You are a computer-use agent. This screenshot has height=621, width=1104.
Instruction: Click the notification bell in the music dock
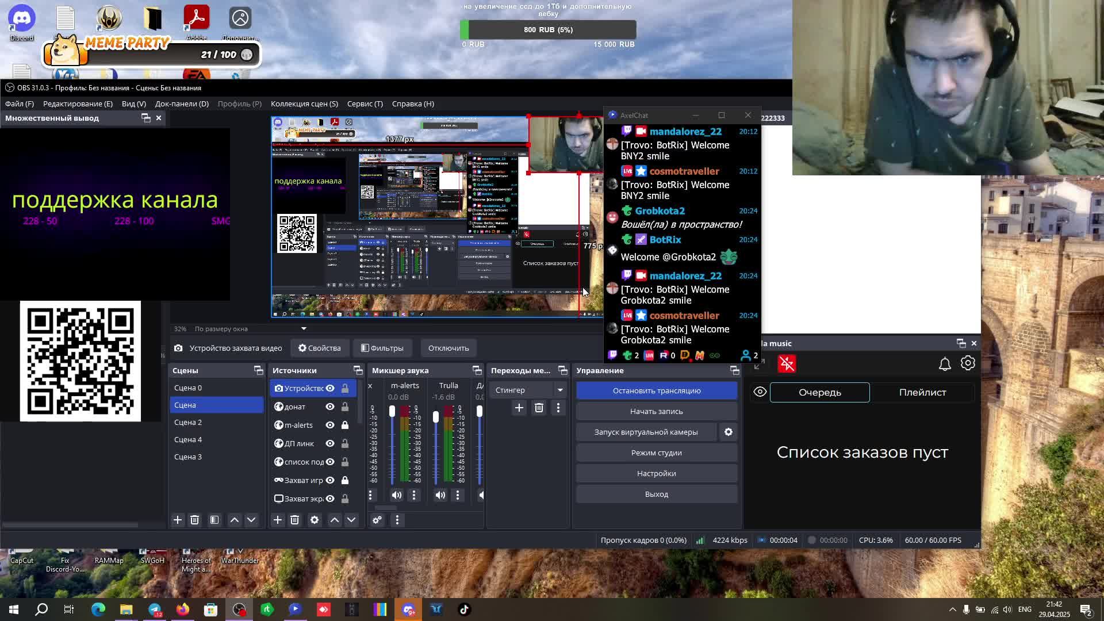coord(945,363)
